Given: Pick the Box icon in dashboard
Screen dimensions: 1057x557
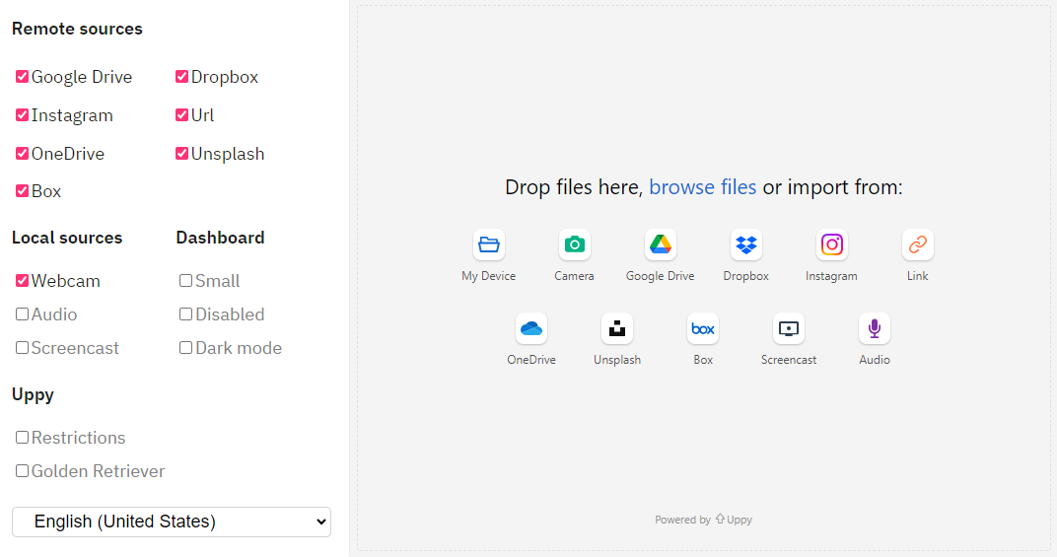Looking at the screenshot, I should (703, 328).
